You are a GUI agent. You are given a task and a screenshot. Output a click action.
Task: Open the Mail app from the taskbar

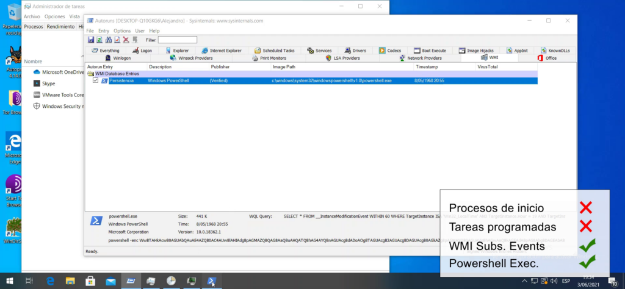pos(111,281)
